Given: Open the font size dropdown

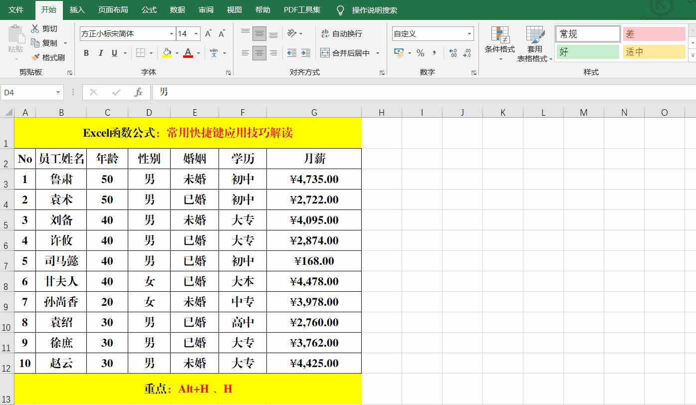Looking at the screenshot, I should pyautogui.click(x=197, y=33).
